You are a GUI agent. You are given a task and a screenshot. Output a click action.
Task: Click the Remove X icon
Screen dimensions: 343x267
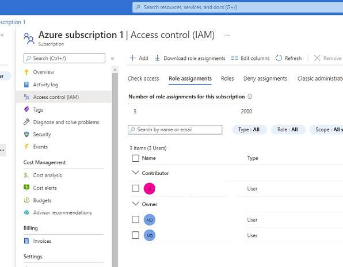click(x=317, y=58)
